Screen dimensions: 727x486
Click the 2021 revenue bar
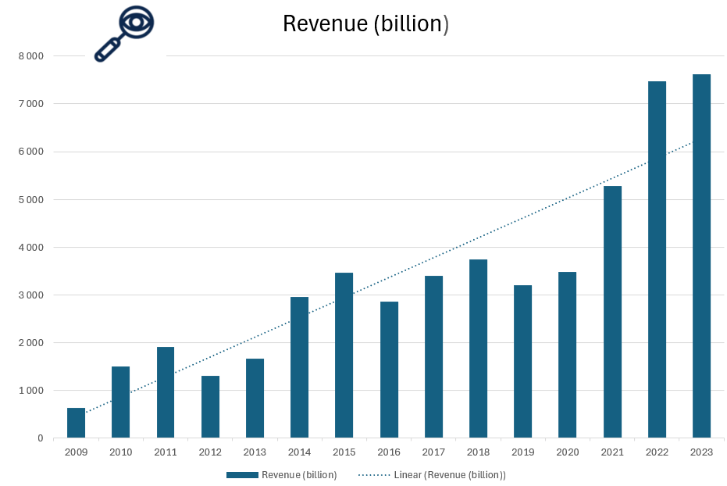click(x=612, y=312)
